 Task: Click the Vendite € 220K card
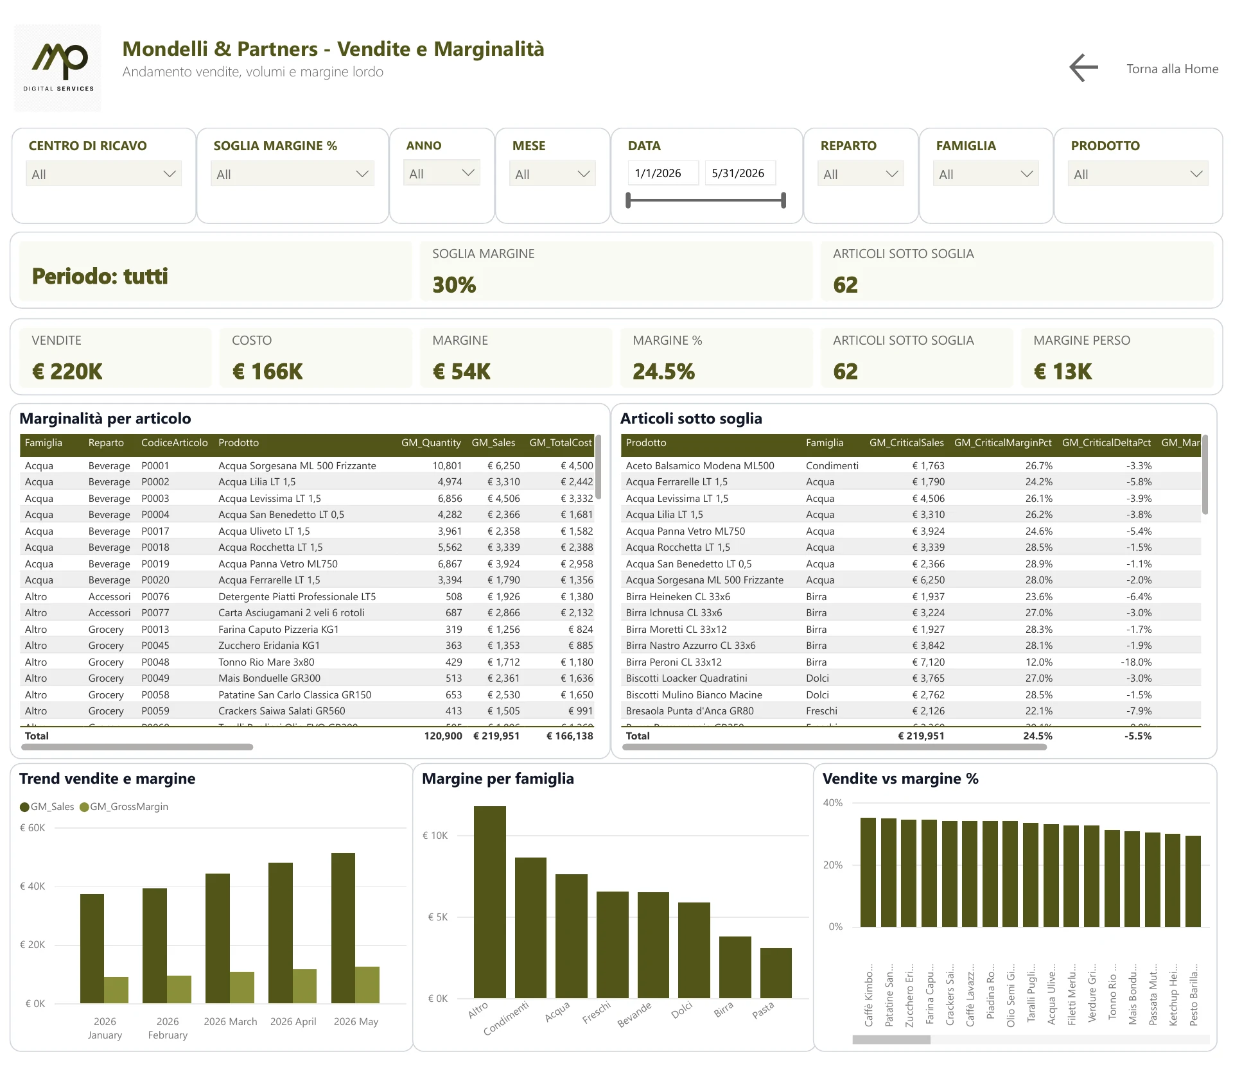[x=115, y=358]
